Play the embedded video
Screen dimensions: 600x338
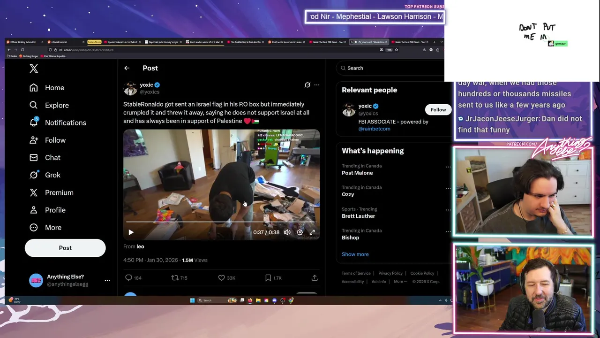click(x=131, y=232)
